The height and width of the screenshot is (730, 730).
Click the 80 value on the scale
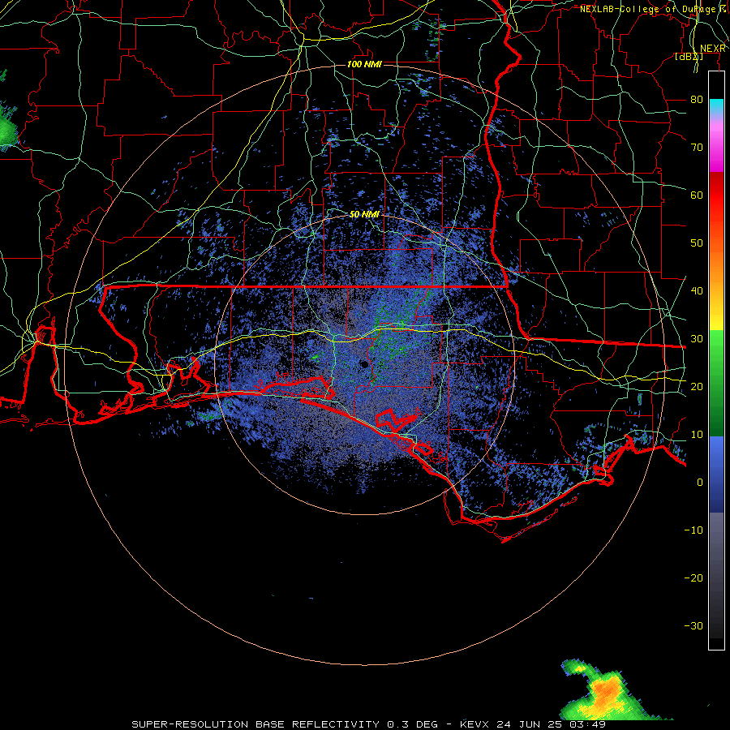click(x=697, y=100)
